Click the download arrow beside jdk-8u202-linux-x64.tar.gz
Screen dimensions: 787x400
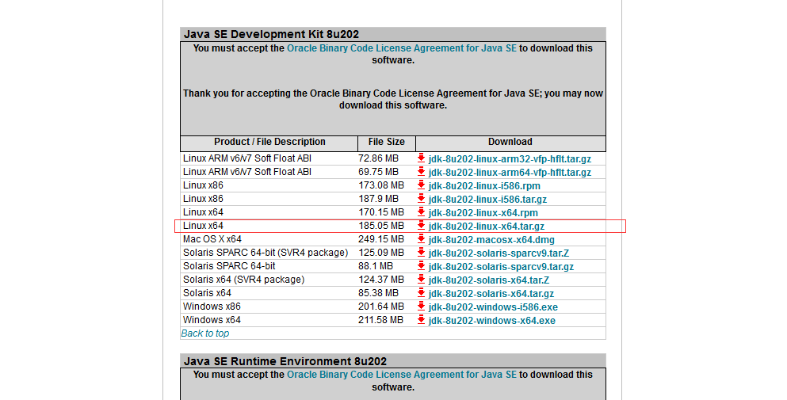tap(421, 225)
